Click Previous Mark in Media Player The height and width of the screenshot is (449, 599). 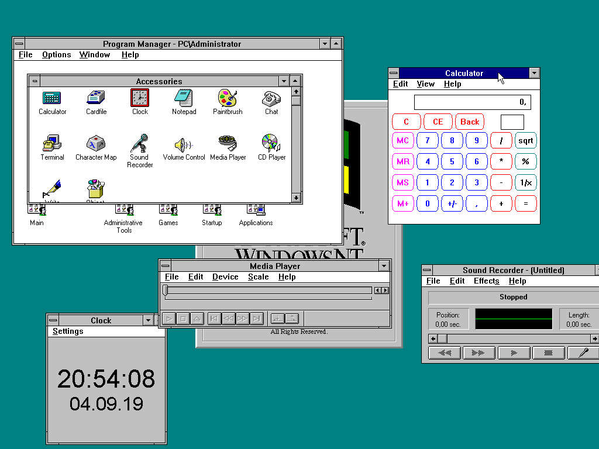coord(214,319)
